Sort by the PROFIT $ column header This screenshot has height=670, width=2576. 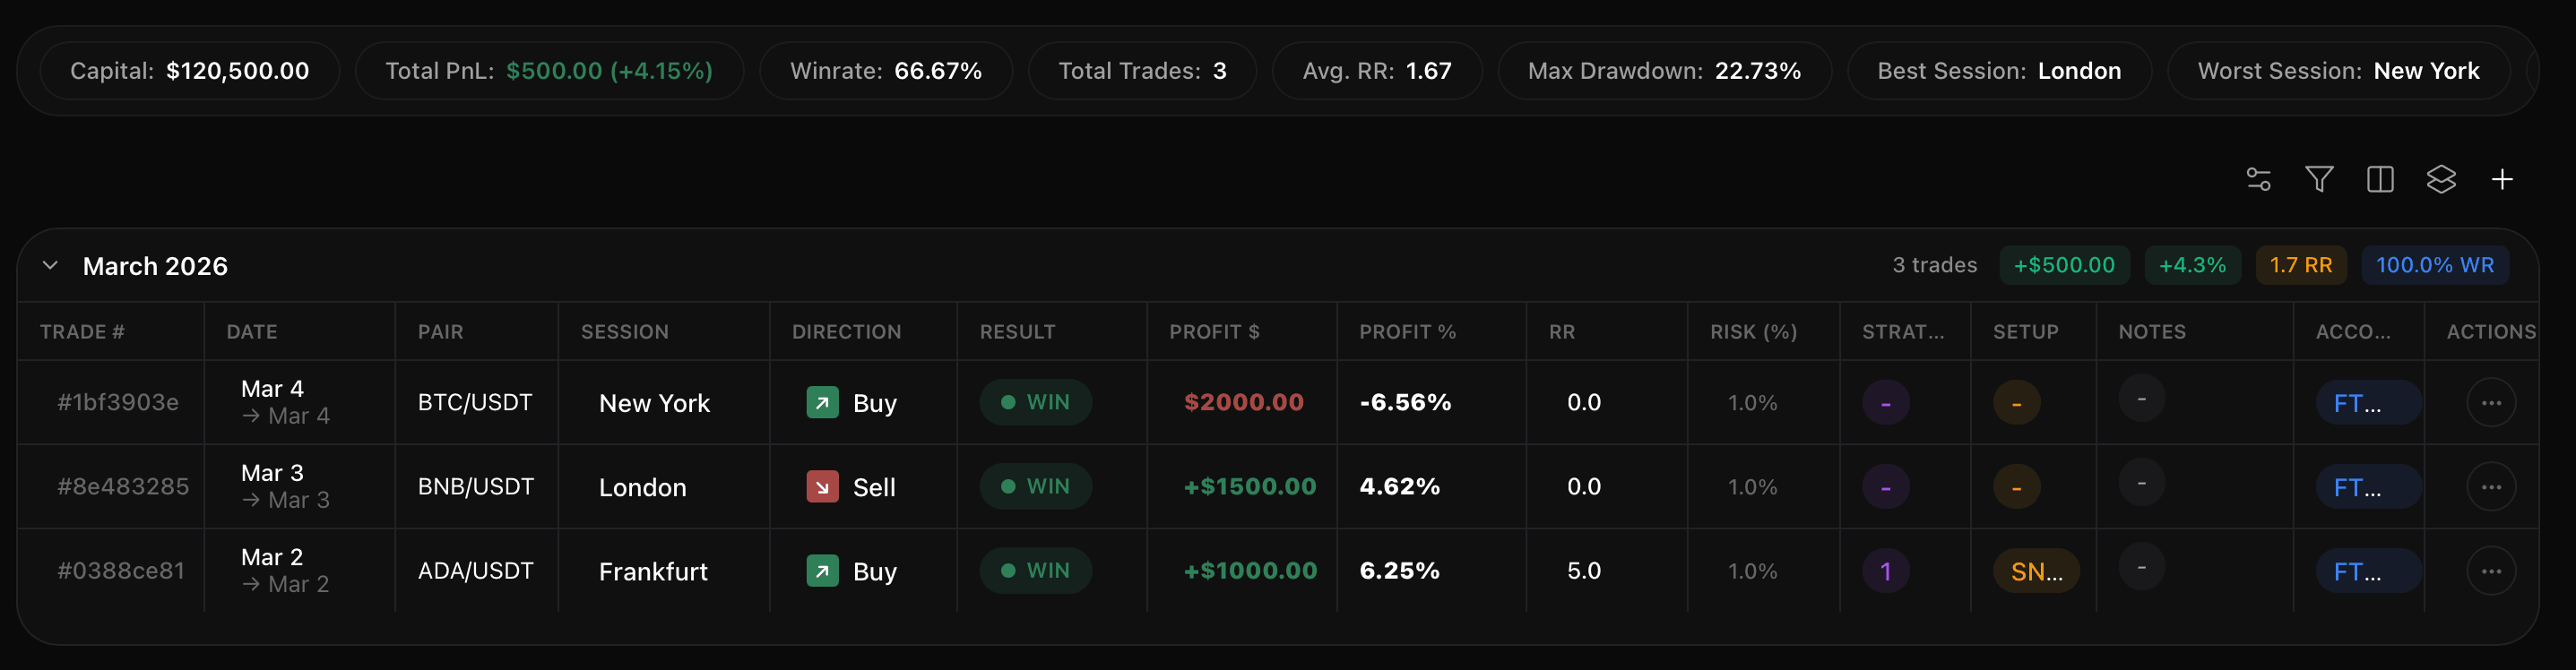tap(1214, 332)
